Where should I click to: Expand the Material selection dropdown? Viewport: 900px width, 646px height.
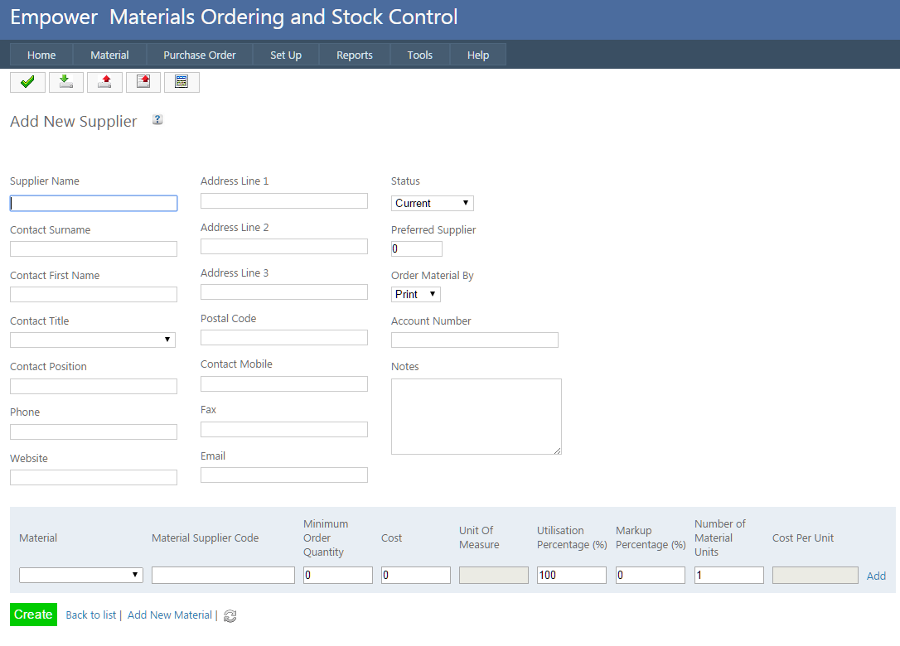[81, 575]
